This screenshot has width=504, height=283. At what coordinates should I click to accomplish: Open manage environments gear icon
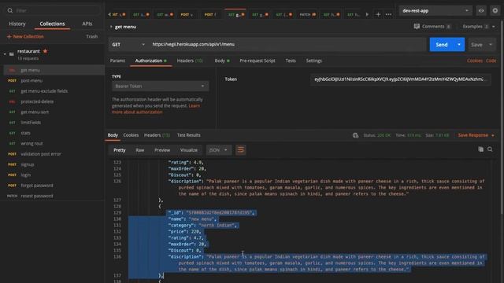tap(495, 10)
